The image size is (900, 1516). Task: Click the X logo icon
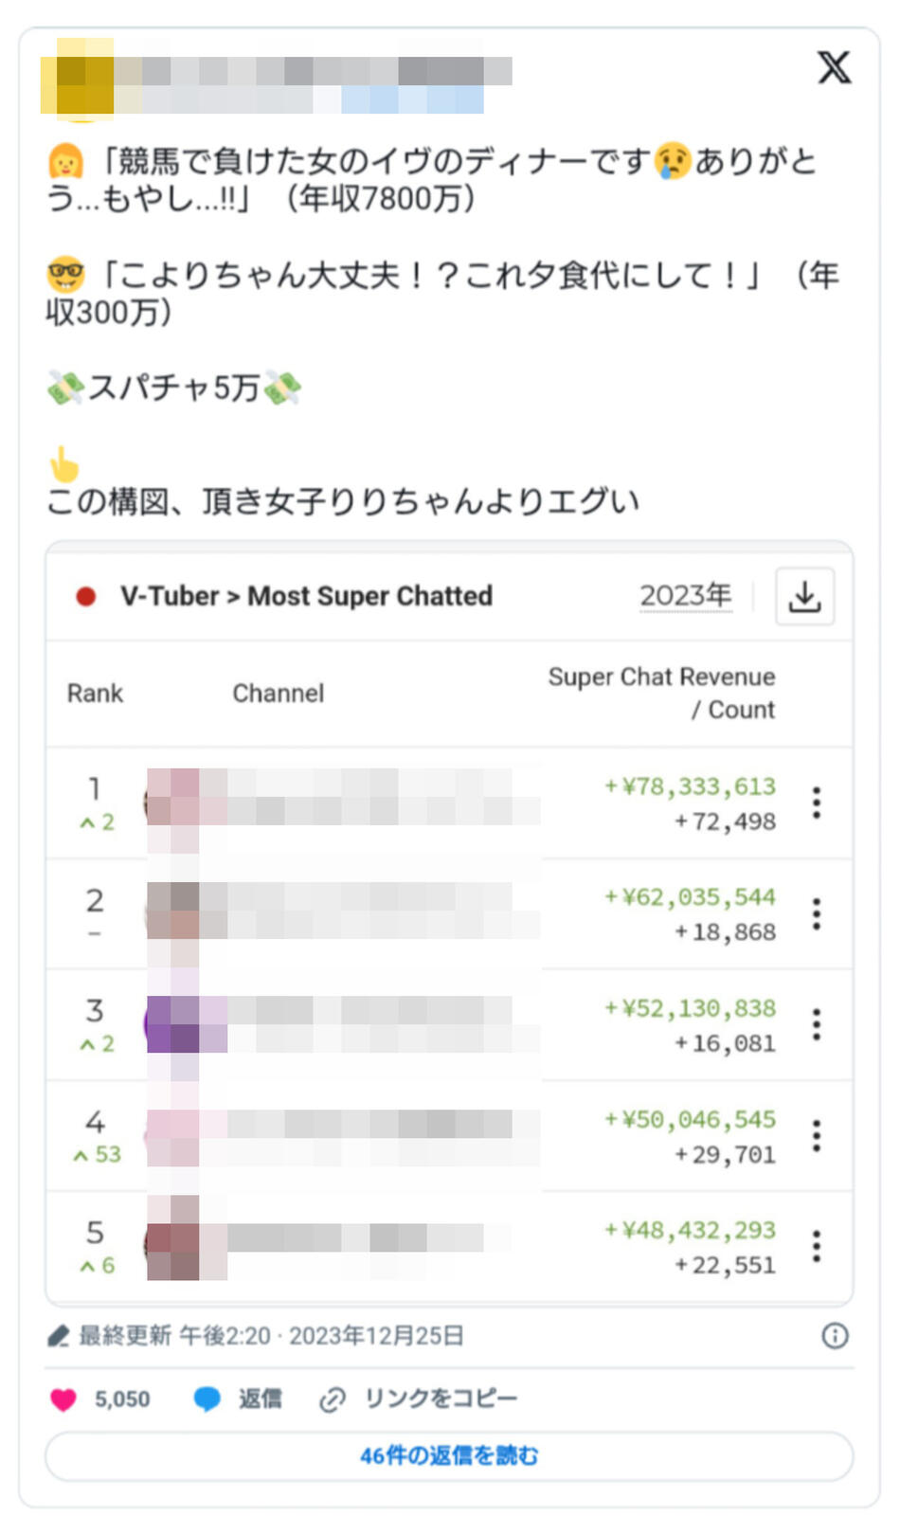834,67
